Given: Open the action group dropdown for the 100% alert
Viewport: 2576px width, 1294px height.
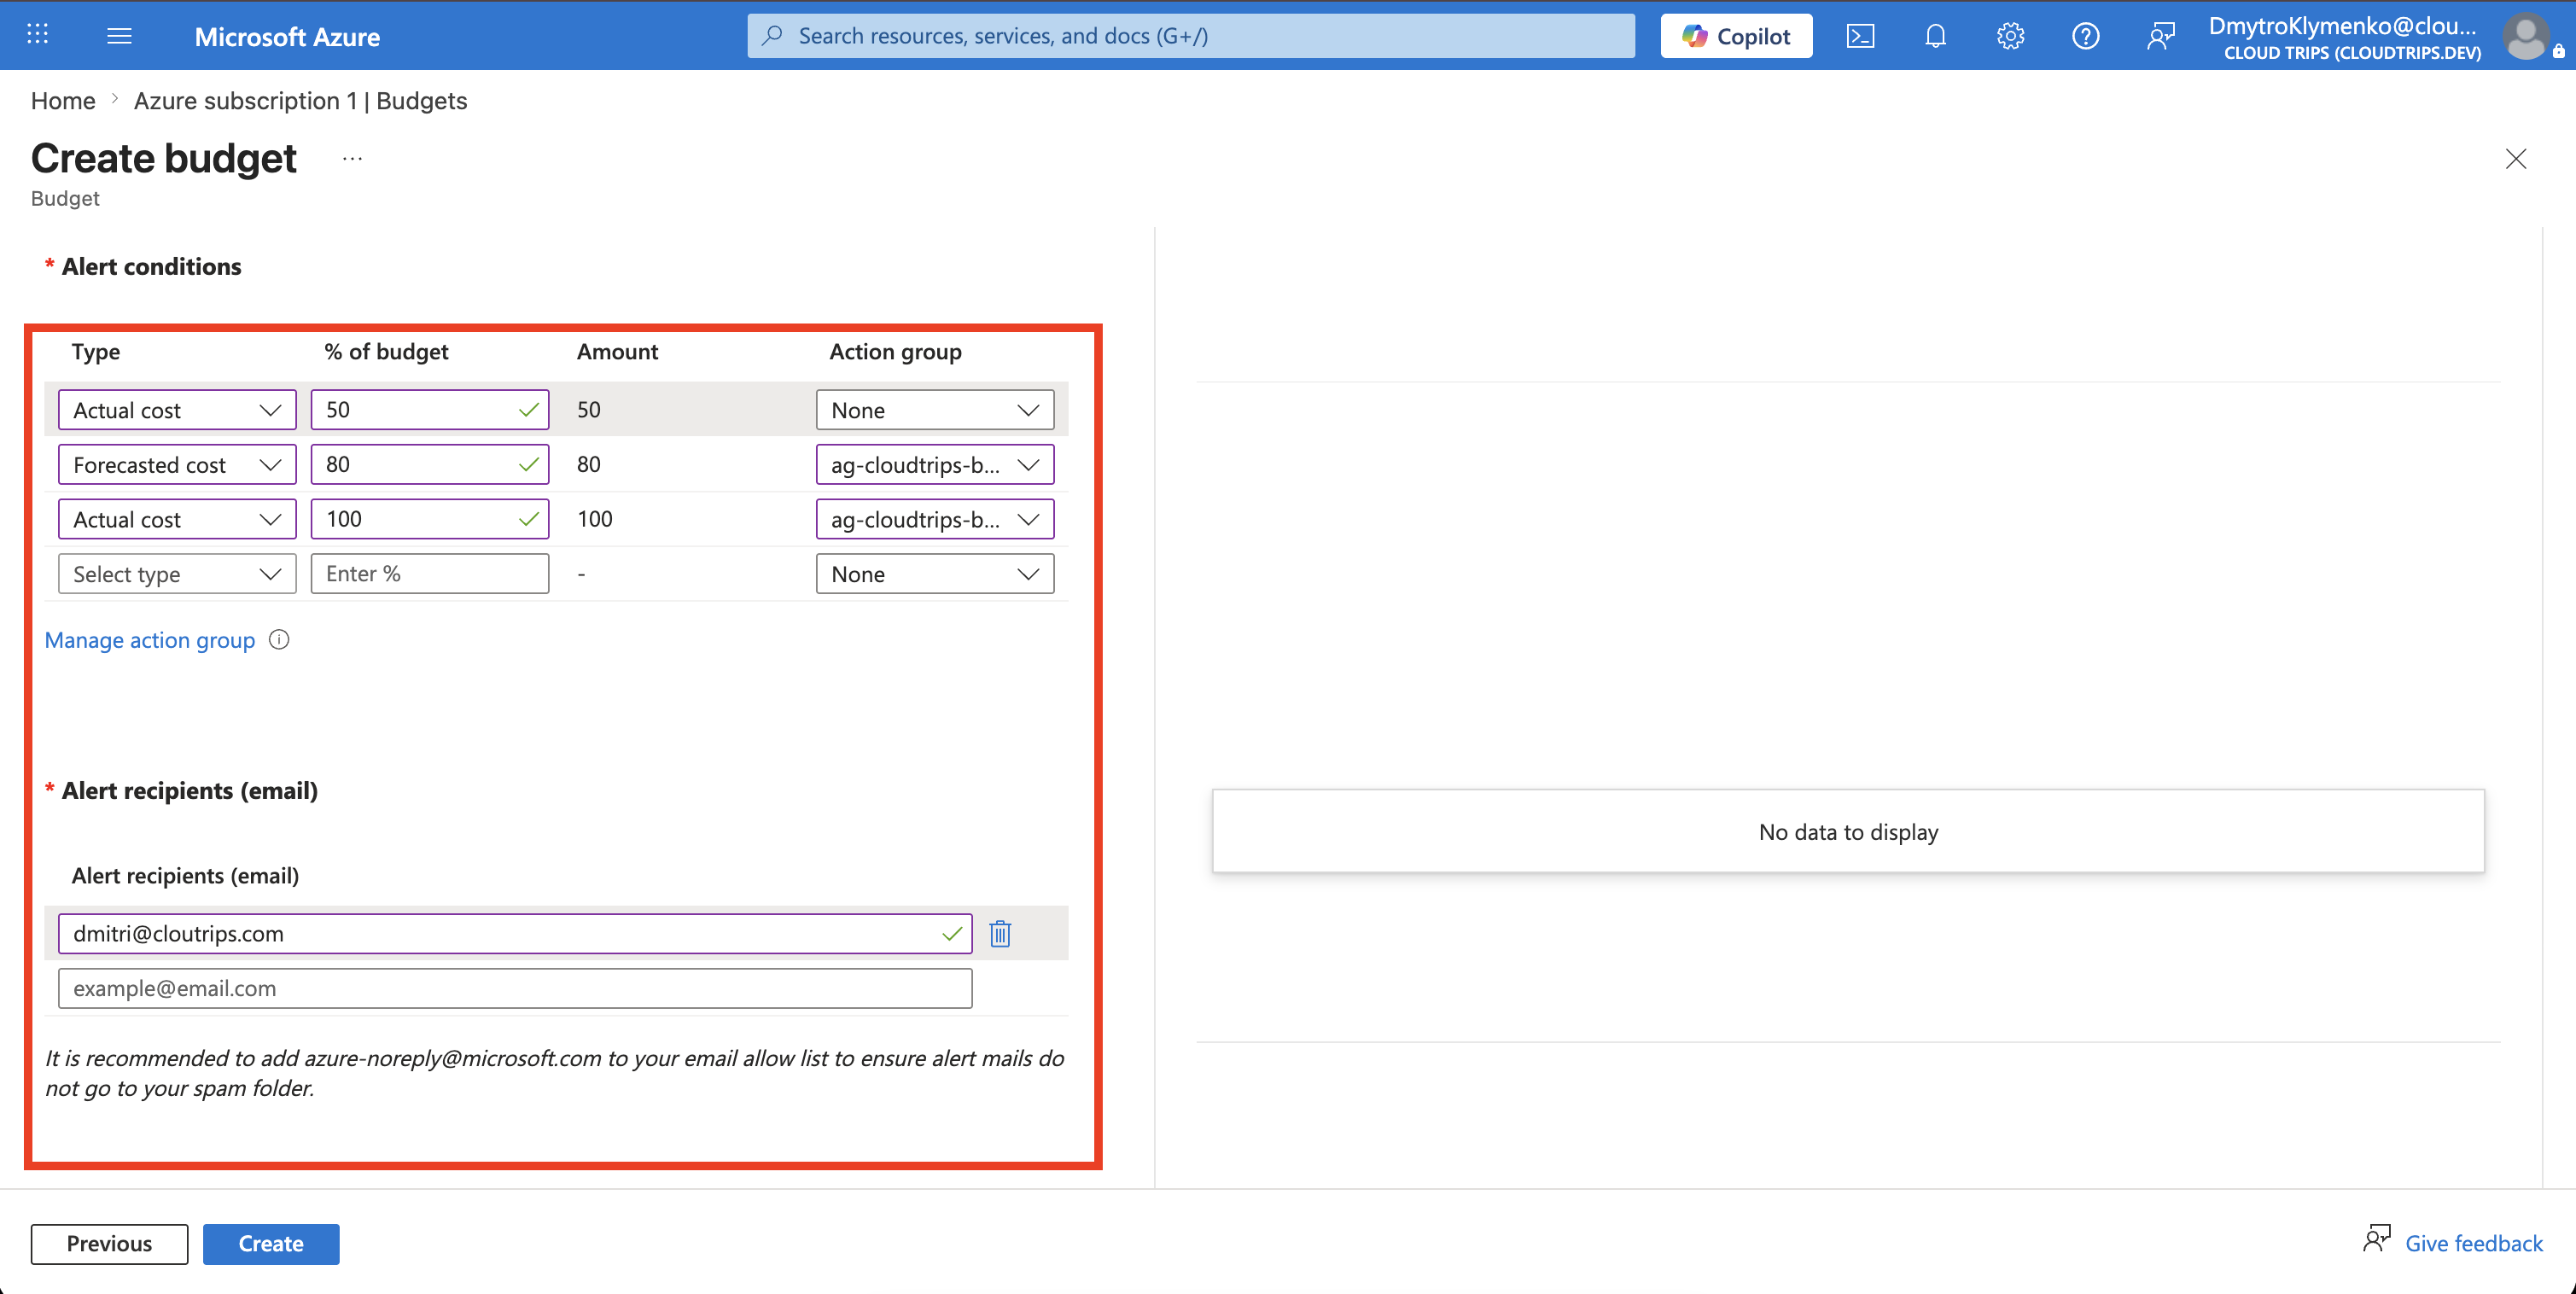Looking at the screenshot, I should [x=935, y=519].
